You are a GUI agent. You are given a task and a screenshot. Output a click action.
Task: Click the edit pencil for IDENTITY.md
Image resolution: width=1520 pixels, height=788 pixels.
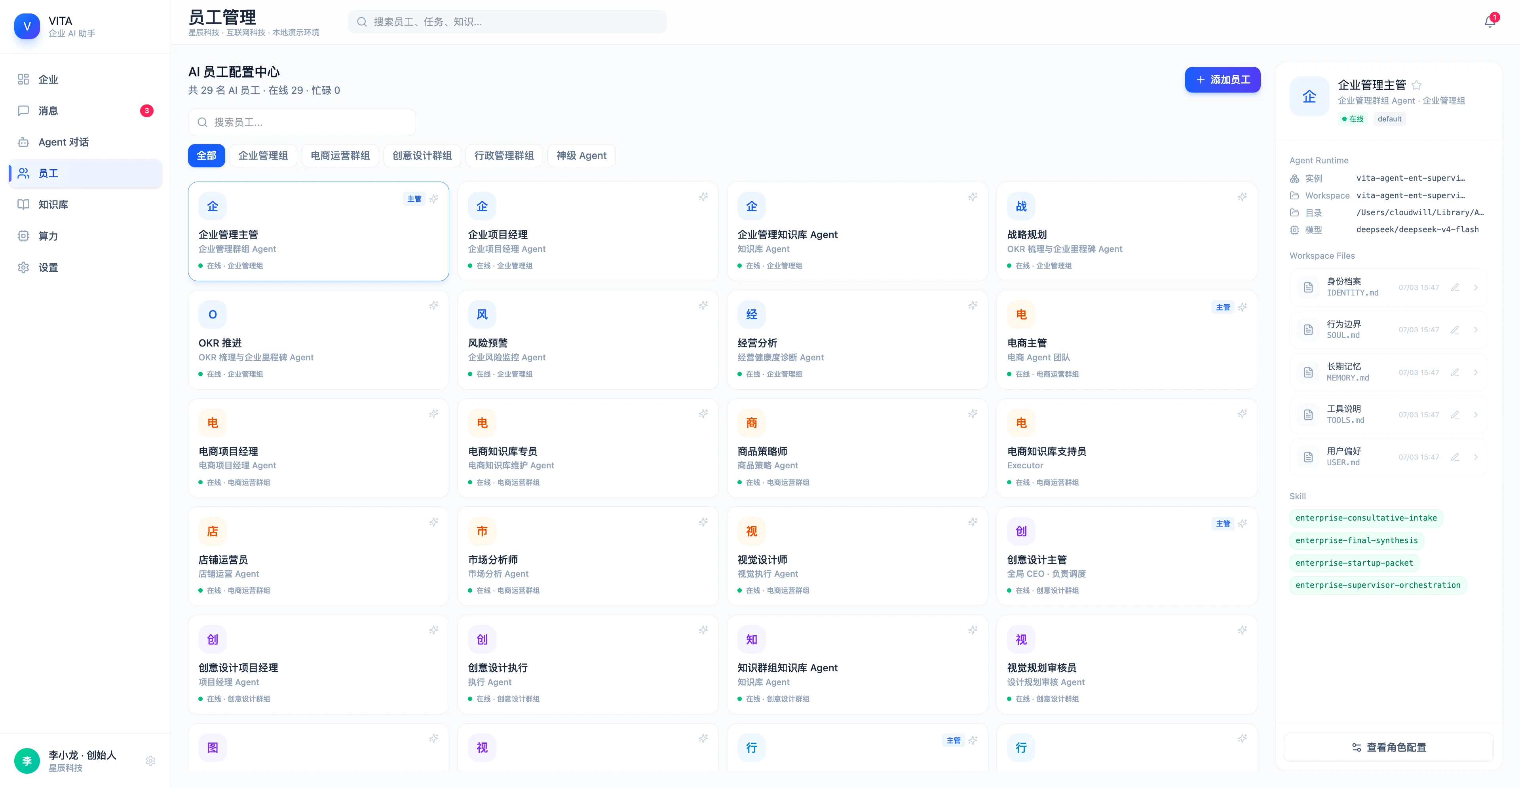(1455, 287)
